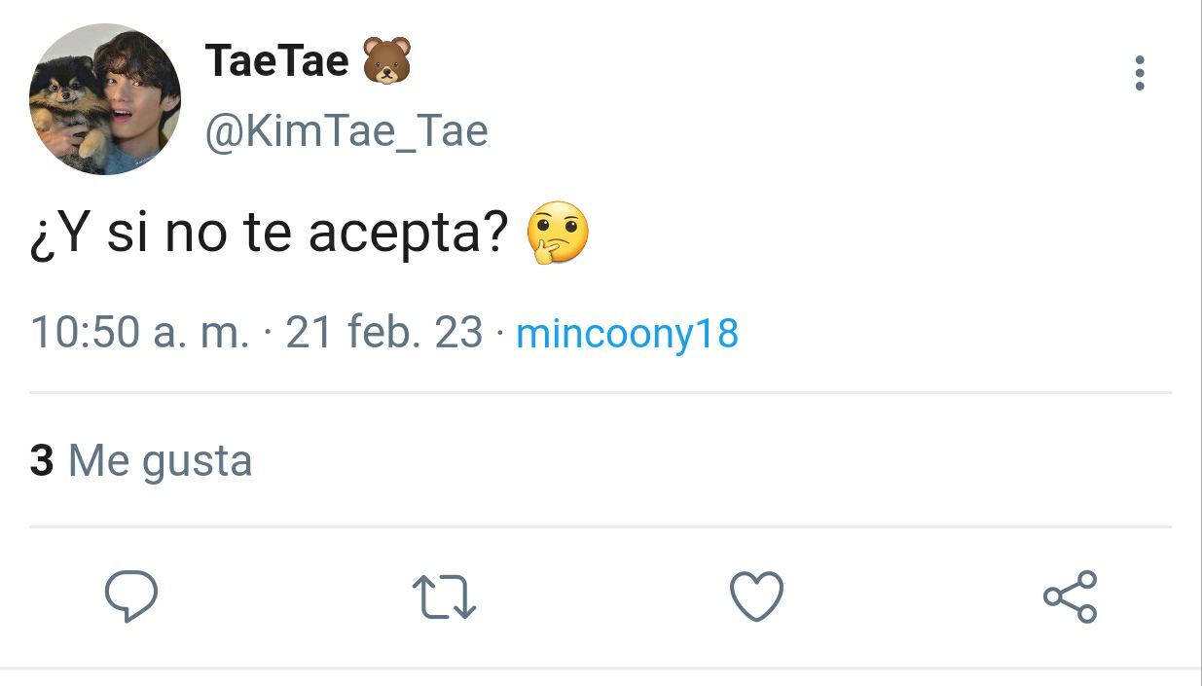This screenshot has width=1202, height=686.
Task: Visit the @KimTae_Tae handle
Action: coord(346,131)
